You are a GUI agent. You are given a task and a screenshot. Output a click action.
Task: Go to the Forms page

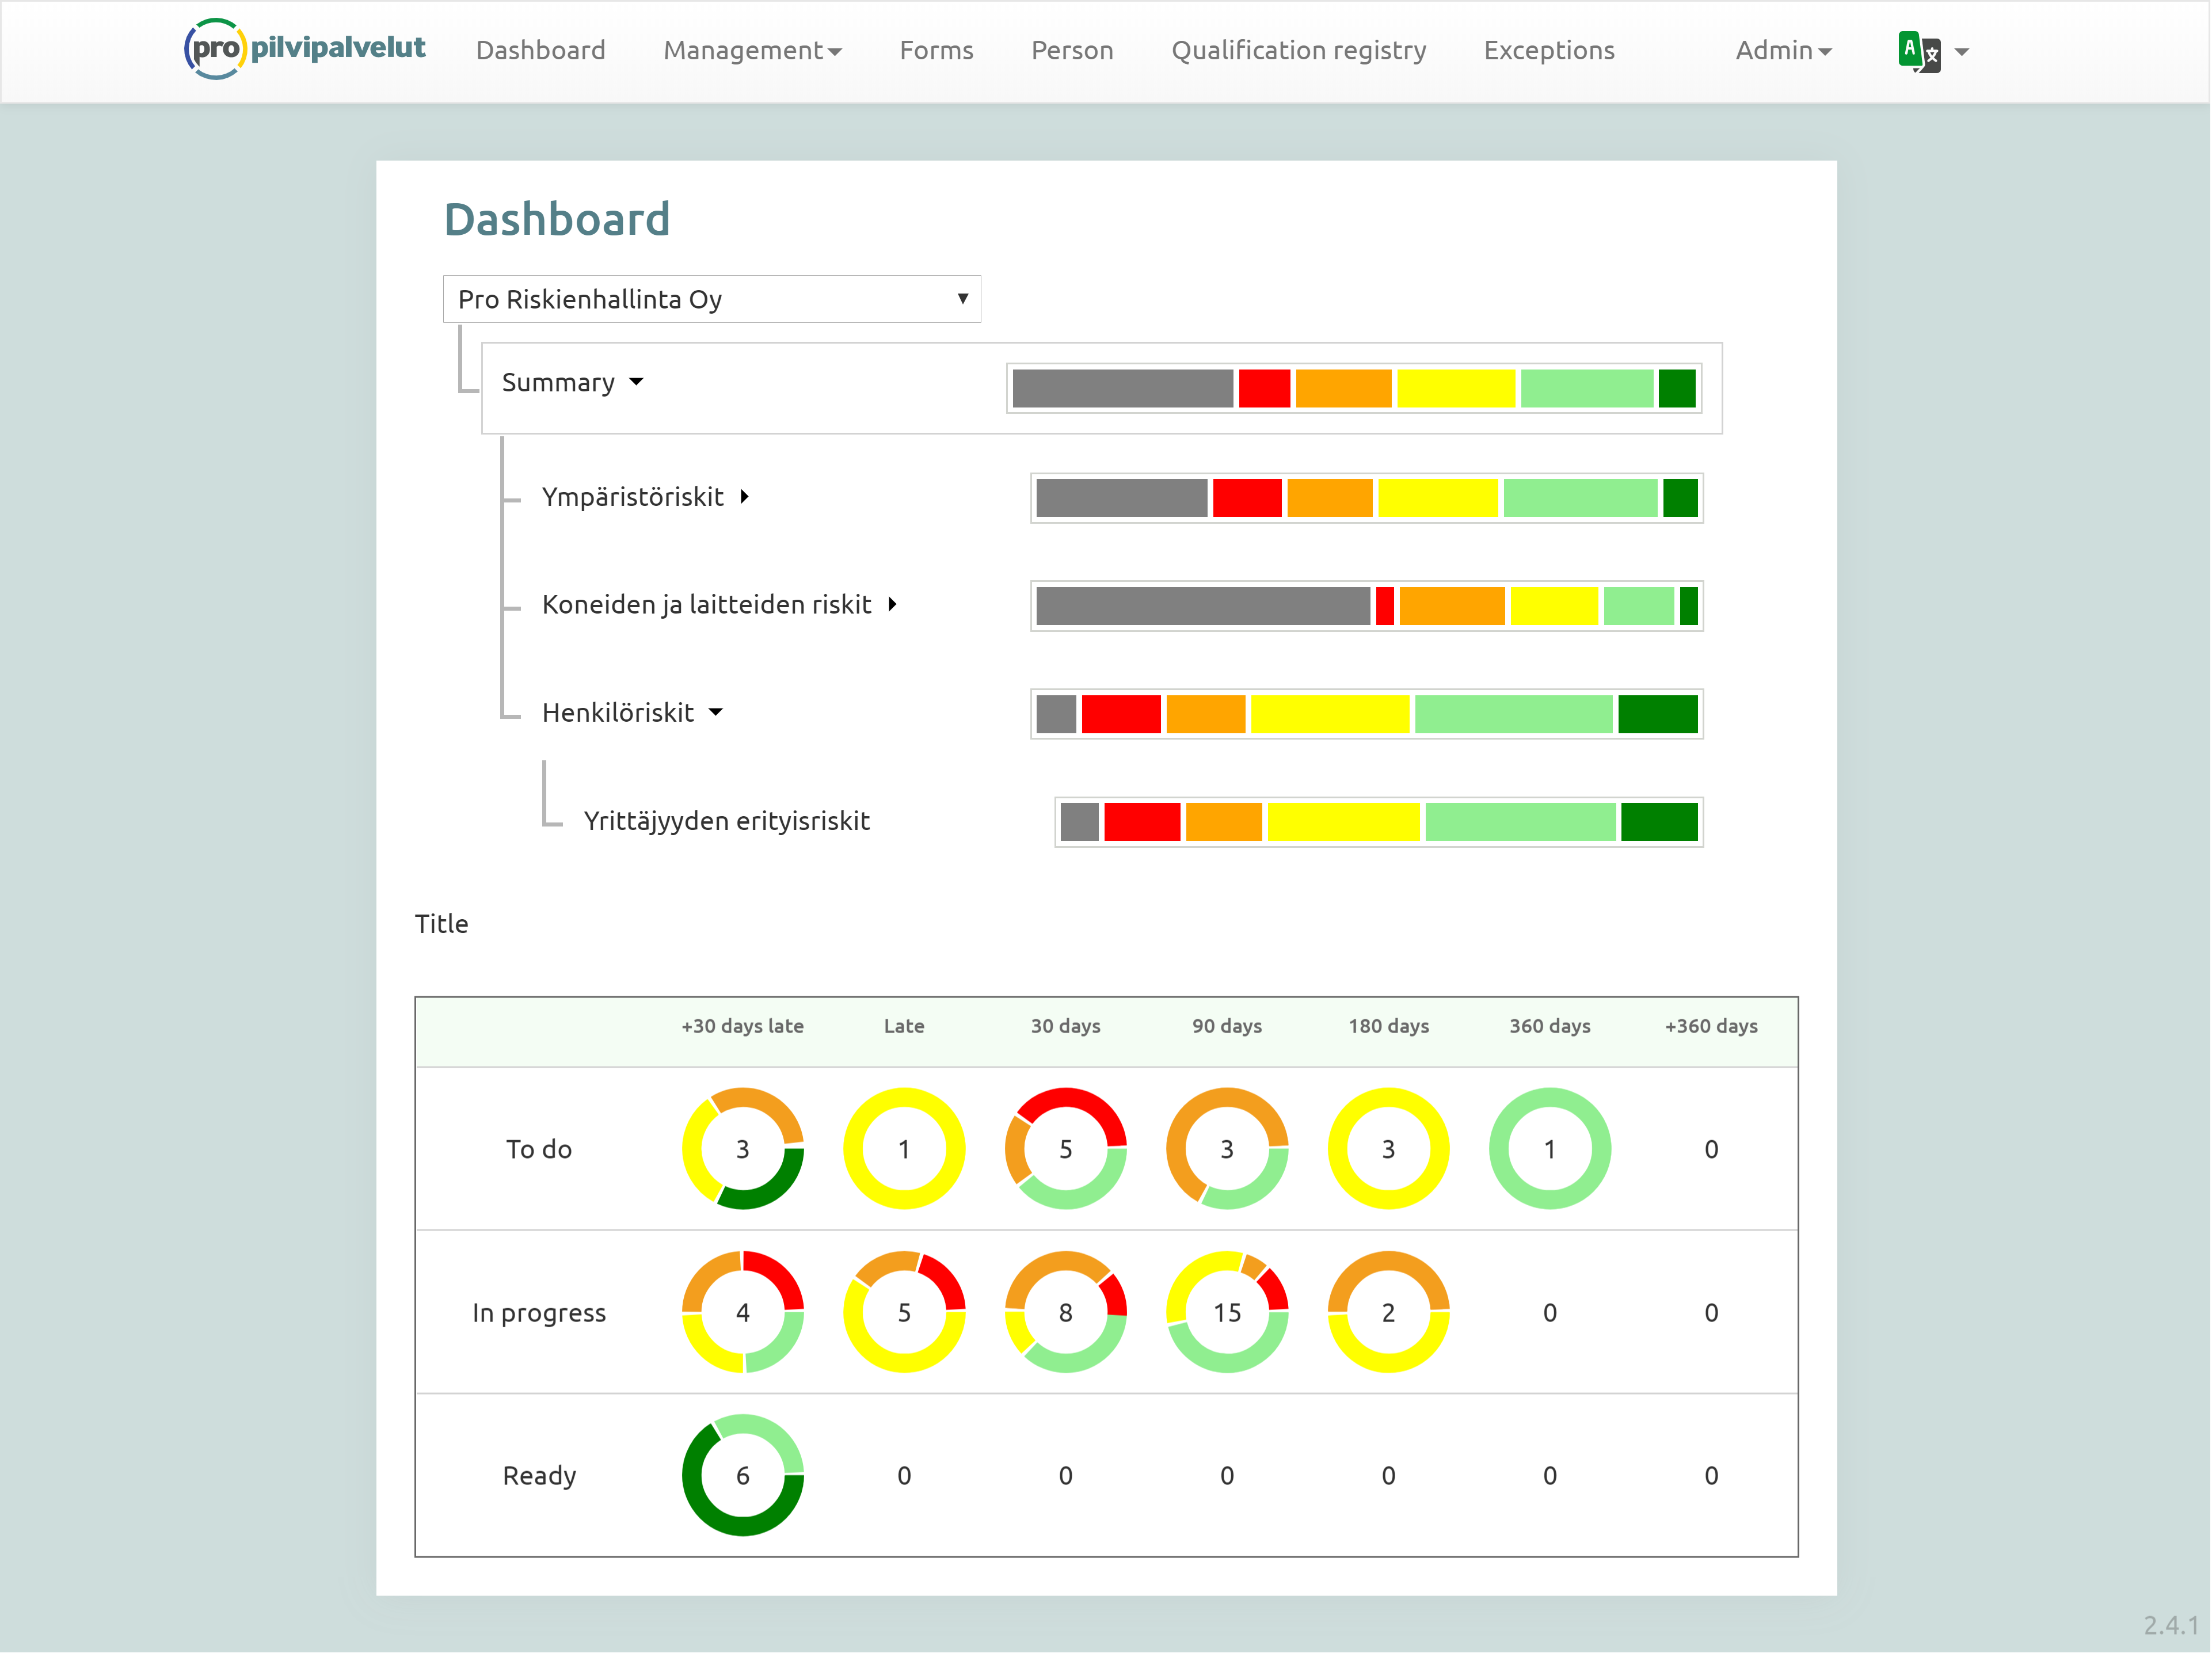tap(936, 50)
